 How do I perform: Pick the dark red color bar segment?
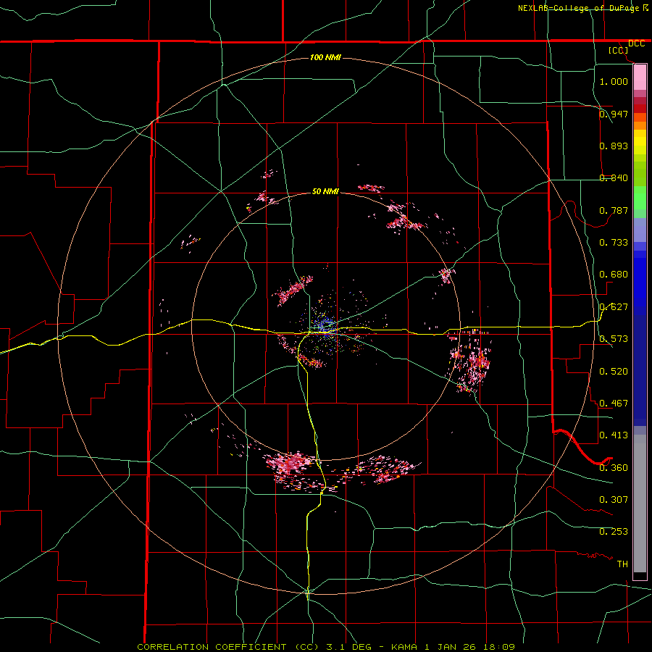click(x=640, y=108)
